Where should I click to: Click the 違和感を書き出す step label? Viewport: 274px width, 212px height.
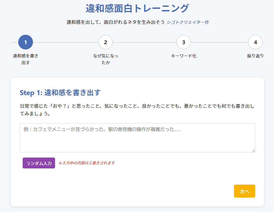pos(26,59)
